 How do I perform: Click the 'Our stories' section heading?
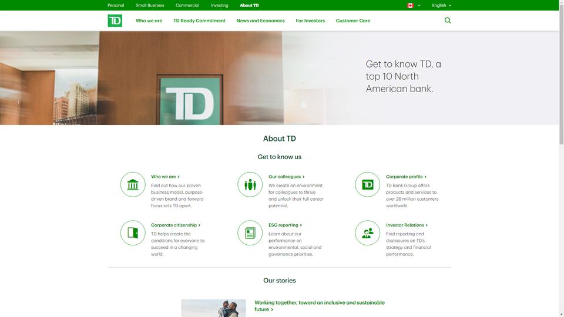tap(280, 281)
